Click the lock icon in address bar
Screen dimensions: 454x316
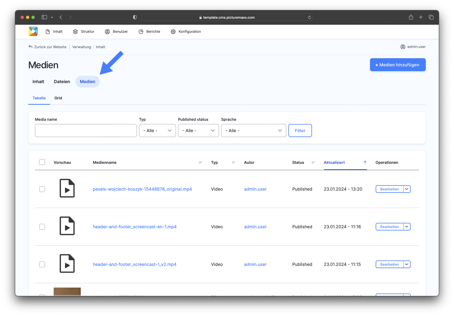pos(201,17)
